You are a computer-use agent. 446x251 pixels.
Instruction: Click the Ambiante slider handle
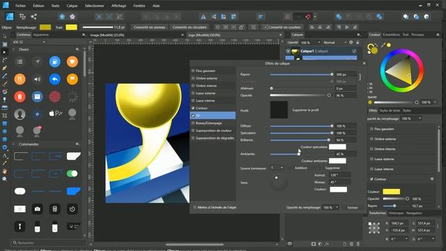(x=299, y=154)
